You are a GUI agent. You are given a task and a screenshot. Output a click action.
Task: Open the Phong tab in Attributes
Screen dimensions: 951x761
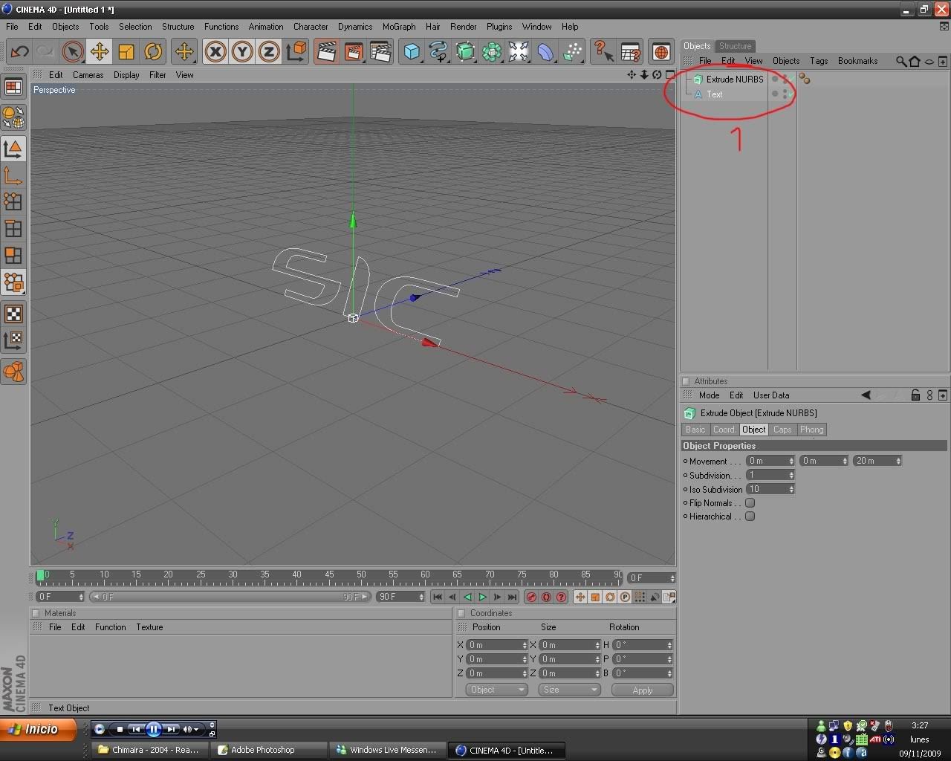coord(811,430)
